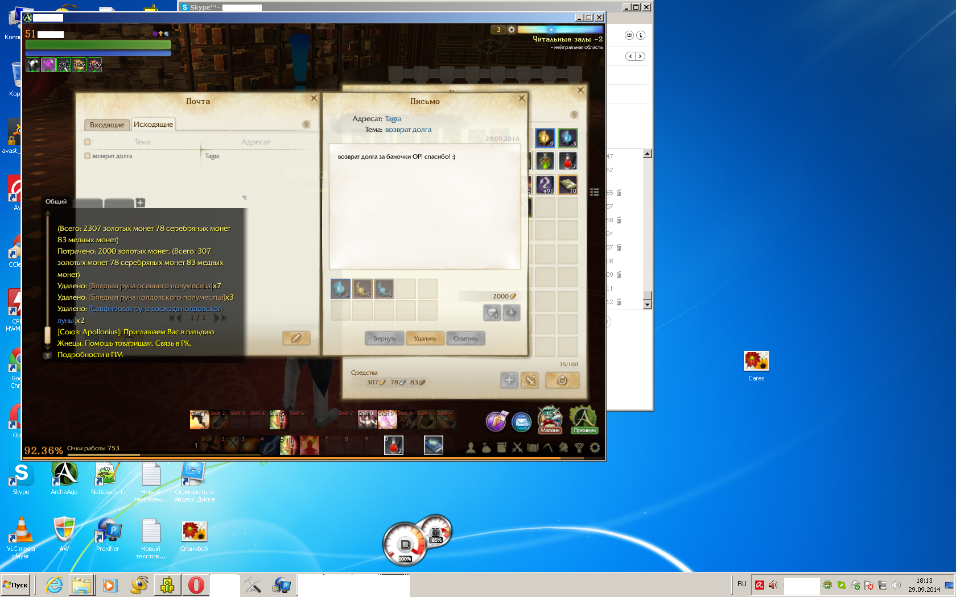The height and width of the screenshot is (597, 956).
Task: Click the green health bar
Action: (98, 44)
